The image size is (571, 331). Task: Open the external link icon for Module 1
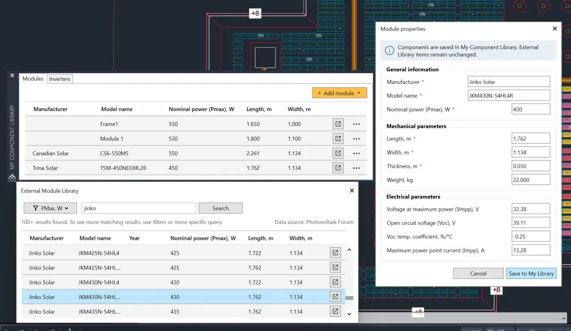[x=338, y=138]
